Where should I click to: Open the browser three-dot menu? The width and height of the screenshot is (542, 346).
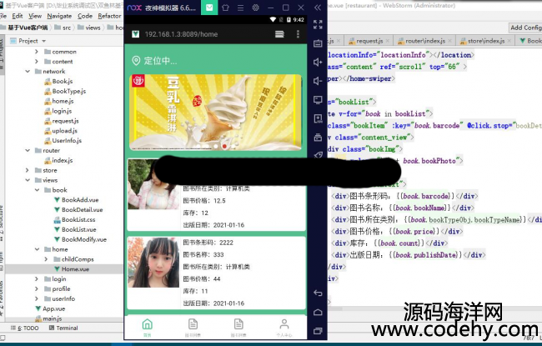(x=298, y=34)
